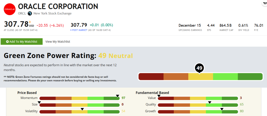Click the EPS value 4.44
Screen dimensions: 267x116
point(211,25)
